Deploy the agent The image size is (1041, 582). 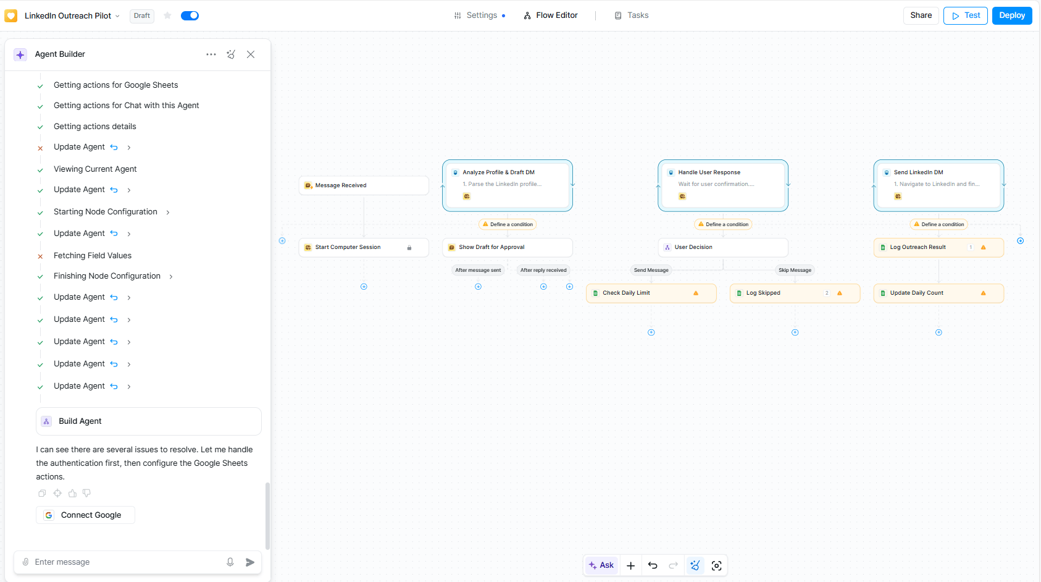(1012, 15)
